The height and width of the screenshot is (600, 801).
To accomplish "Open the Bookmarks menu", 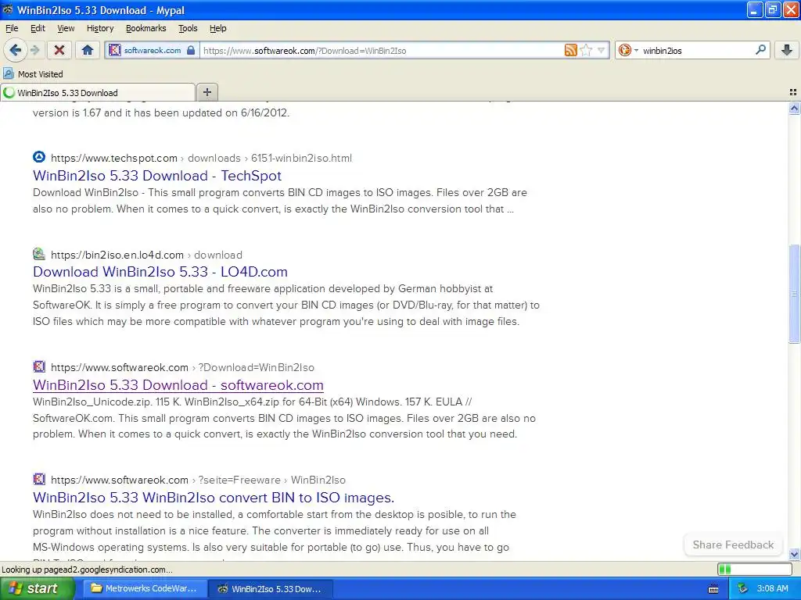I will click(146, 29).
